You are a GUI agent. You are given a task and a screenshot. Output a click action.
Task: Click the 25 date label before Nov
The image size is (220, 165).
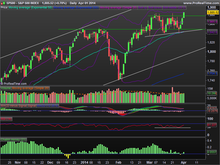[10, 163]
